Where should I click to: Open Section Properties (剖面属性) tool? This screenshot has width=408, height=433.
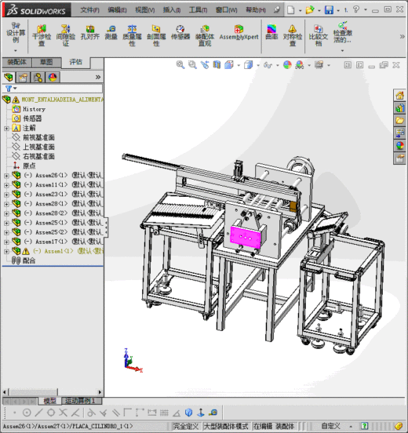(x=156, y=35)
